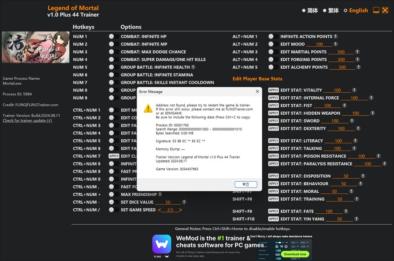Apply Edit Stat: Fate value
The height and width of the screenshot is (261, 394).
coord(273,211)
